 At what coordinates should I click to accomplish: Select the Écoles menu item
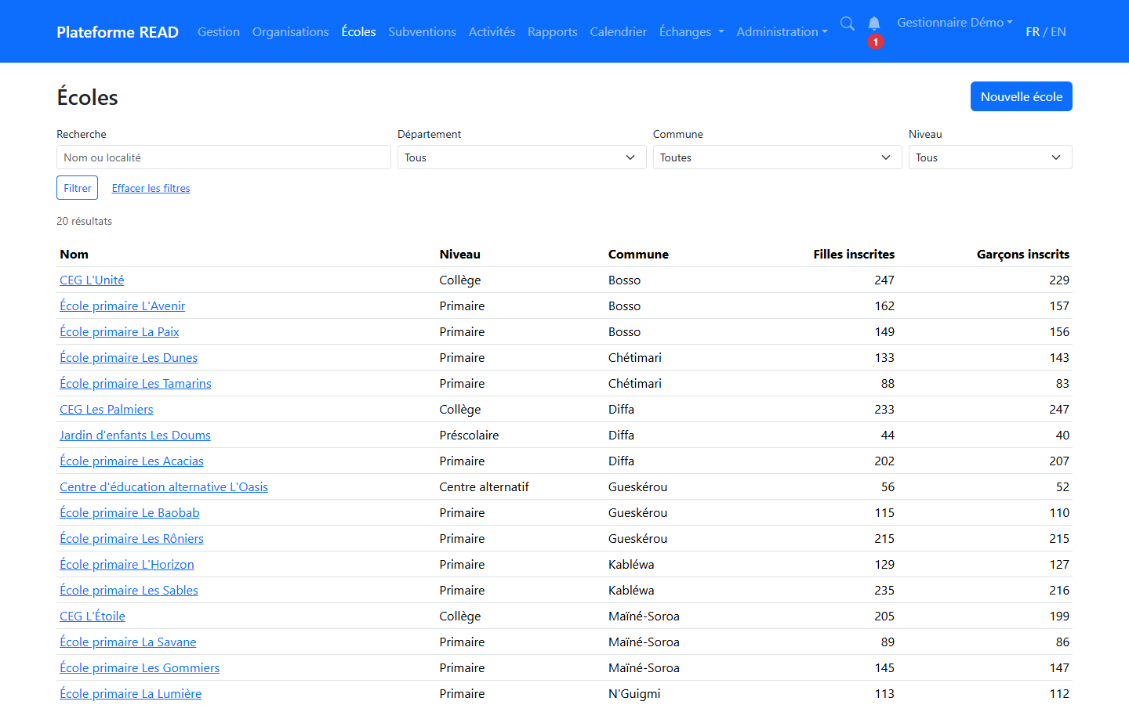point(358,32)
